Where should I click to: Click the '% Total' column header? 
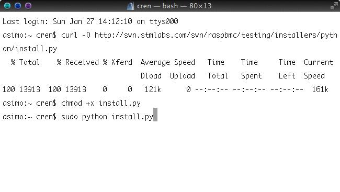25,62
